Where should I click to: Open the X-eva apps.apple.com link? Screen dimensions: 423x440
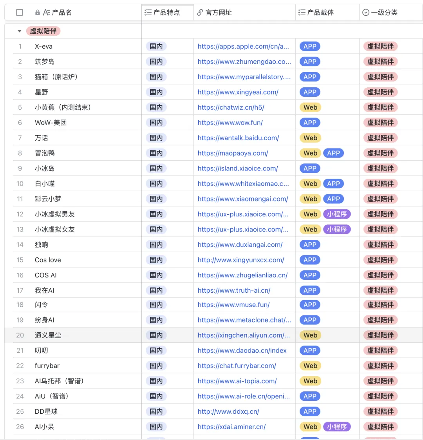(243, 46)
